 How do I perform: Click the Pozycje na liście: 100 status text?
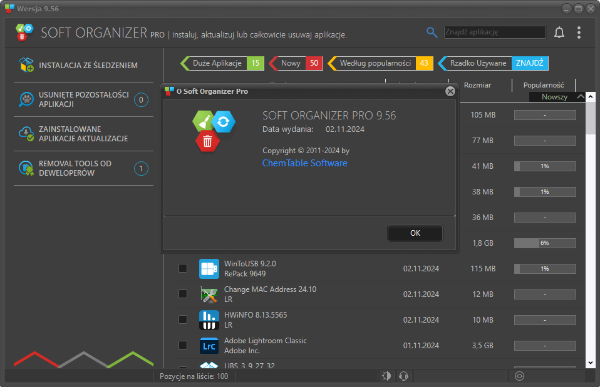coord(194,376)
